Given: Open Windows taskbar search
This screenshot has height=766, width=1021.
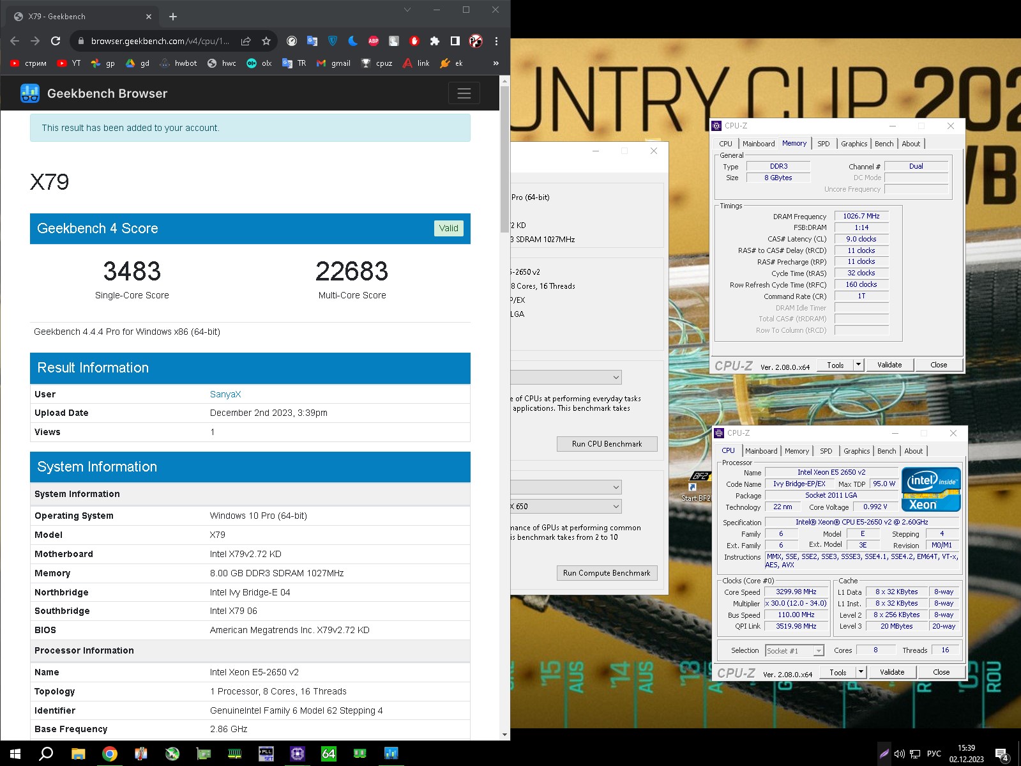Looking at the screenshot, I should coord(46,754).
